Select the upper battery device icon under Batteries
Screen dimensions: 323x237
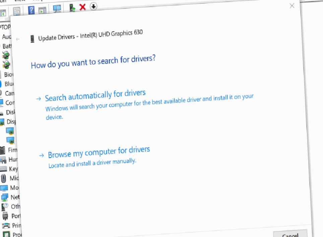[6, 55]
